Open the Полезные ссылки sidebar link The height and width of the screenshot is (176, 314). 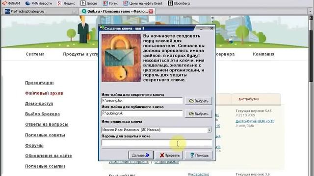[45, 166]
